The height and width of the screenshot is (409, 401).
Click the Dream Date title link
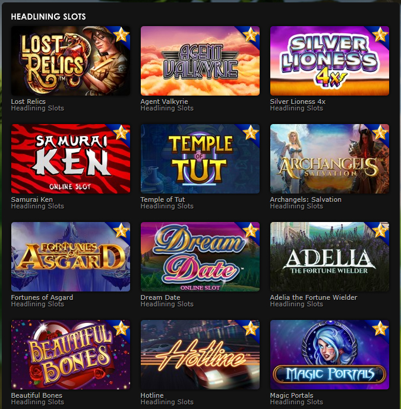pyautogui.click(x=160, y=297)
